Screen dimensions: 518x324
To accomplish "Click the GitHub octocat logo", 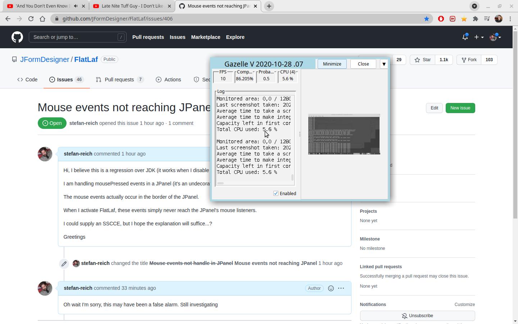I will point(17,37).
